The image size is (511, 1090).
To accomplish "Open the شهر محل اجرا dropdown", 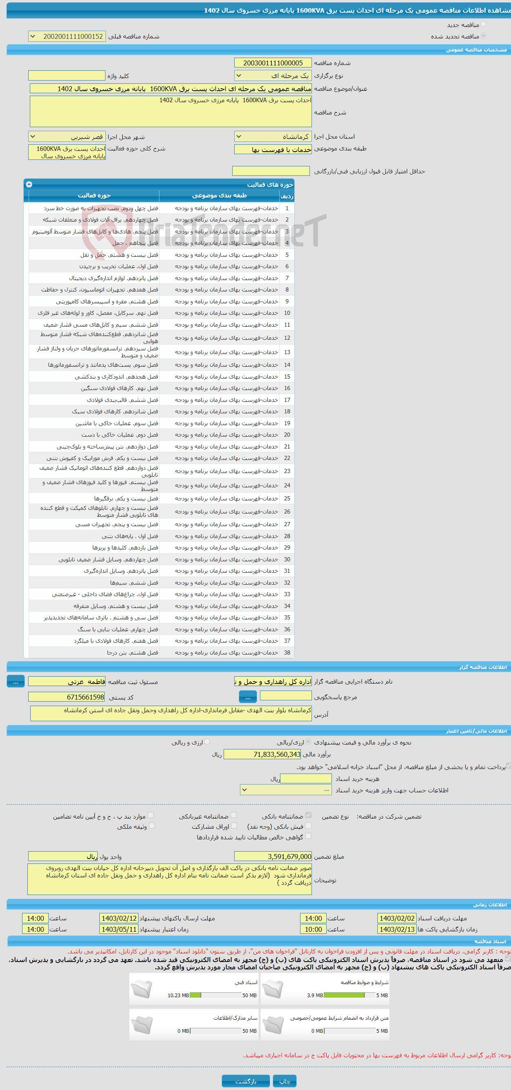I will click(x=67, y=137).
